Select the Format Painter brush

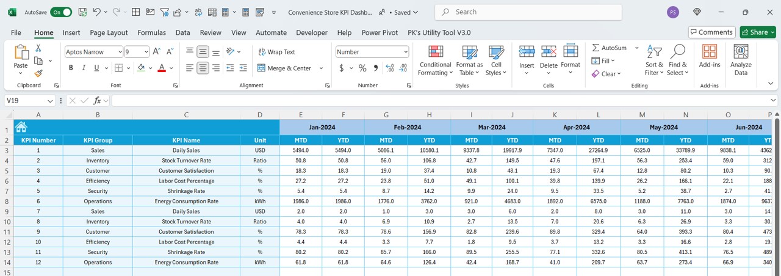tap(38, 73)
